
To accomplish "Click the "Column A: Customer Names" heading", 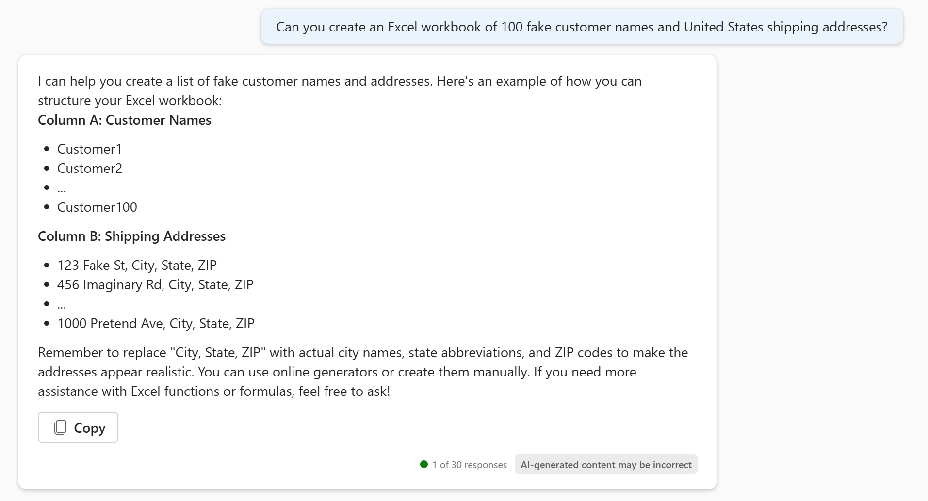I will coord(125,120).
